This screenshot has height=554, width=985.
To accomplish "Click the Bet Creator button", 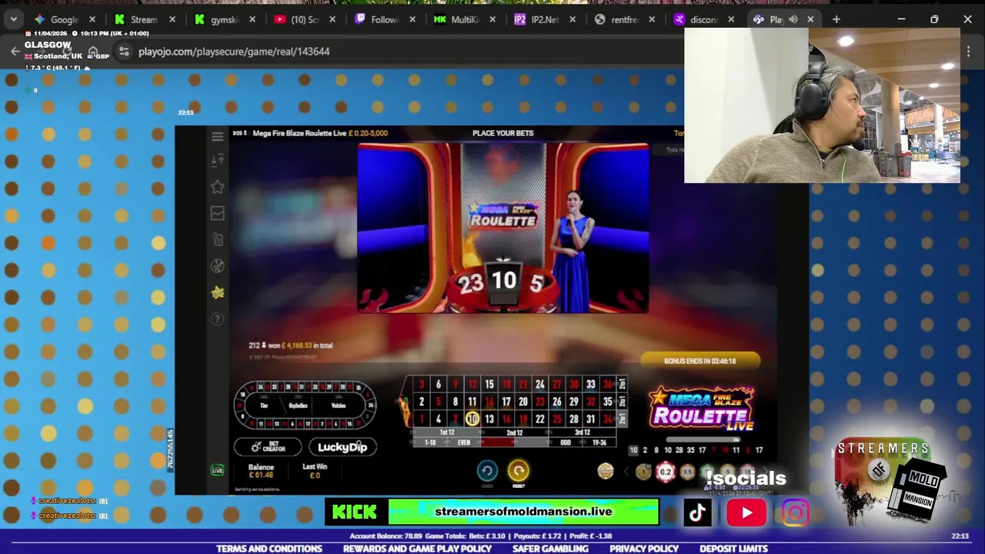I will tap(268, 447).
